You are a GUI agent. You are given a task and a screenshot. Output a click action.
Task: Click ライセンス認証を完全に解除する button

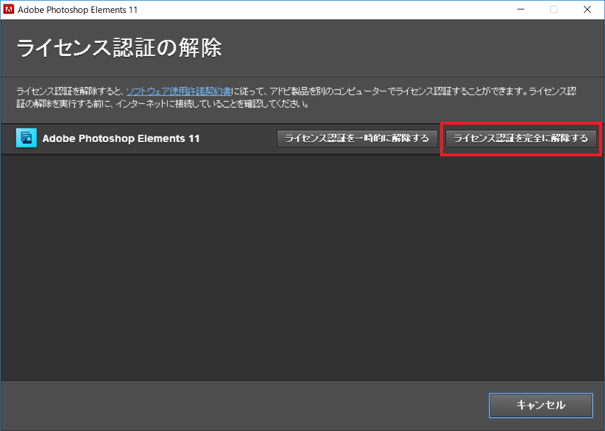(521, 139)
